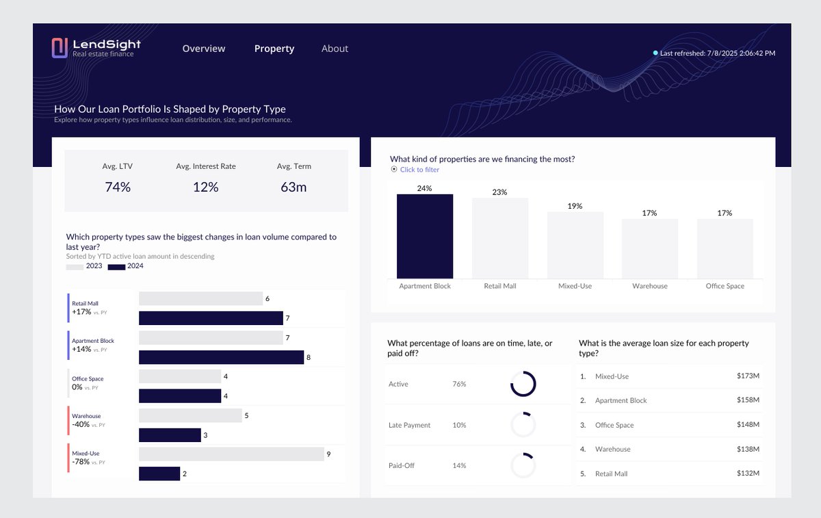Image resolution: width=821 pixels, height=518 pixels.
Task: Click the Office Space 2024 bar
Action: (x=180, y=396)
